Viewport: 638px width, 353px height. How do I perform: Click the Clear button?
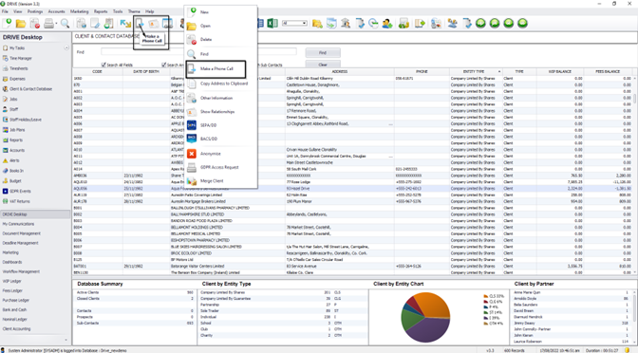click(x=323, y=65)
